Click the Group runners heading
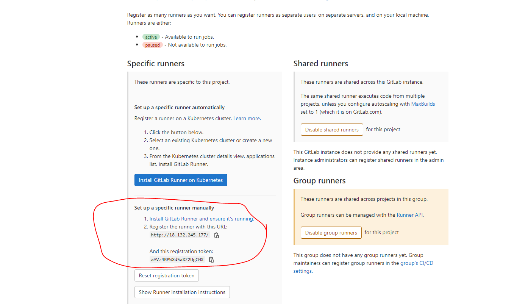Image resolution: width=514 pixels, height=305 pixels. coord(320,181)
